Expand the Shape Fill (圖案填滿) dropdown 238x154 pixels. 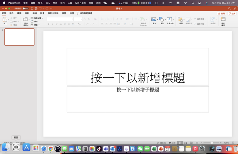[205, 19]
